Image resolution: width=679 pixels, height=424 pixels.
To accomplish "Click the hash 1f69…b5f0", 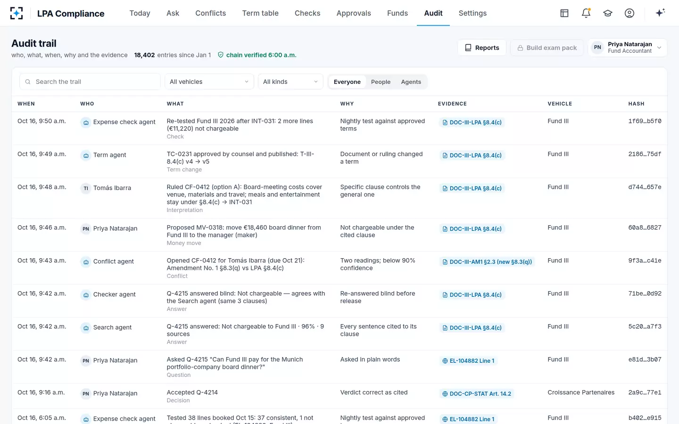I will 645,121.
